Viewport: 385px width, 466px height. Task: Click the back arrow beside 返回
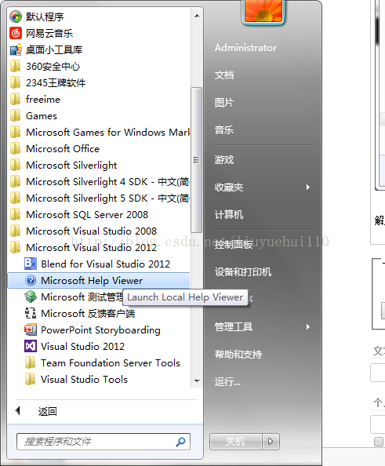click(17, 411)
